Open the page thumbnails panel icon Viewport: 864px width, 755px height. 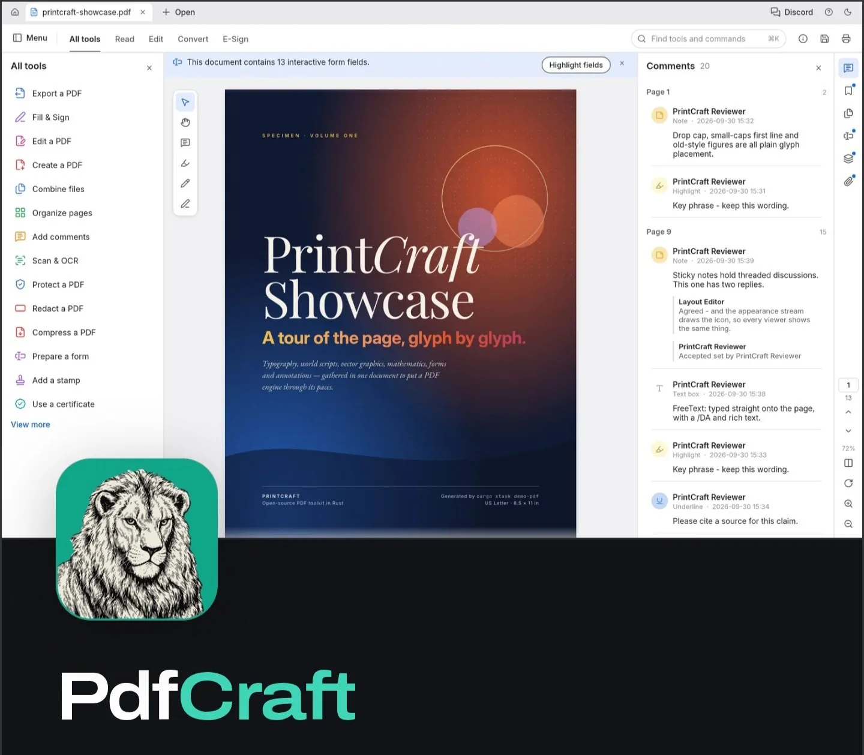pyautogui.click(x=848, y=113)
